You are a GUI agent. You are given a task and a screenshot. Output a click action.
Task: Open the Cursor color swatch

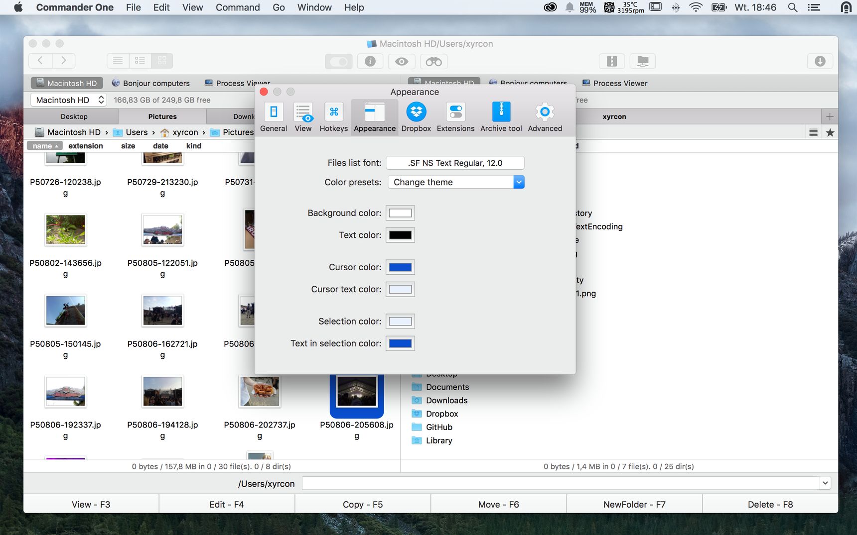coord(400,267)
